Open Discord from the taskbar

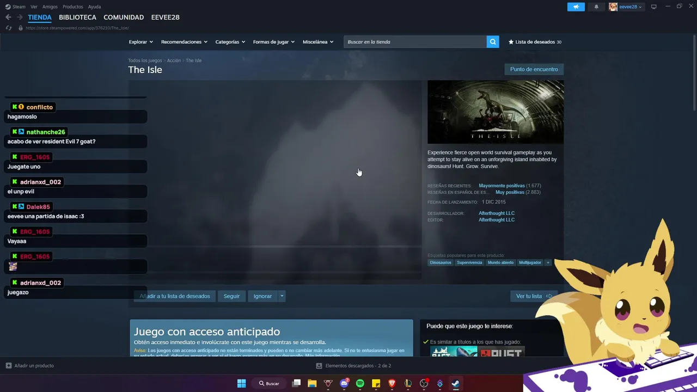coord(344,383)
